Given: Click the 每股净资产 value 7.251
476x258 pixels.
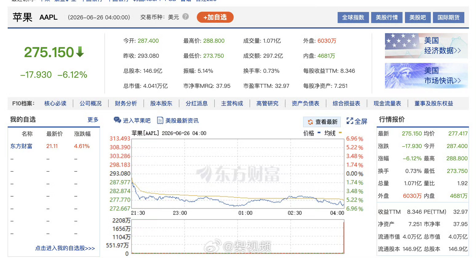Looking at the screenshot, I should tap(341, 86).
